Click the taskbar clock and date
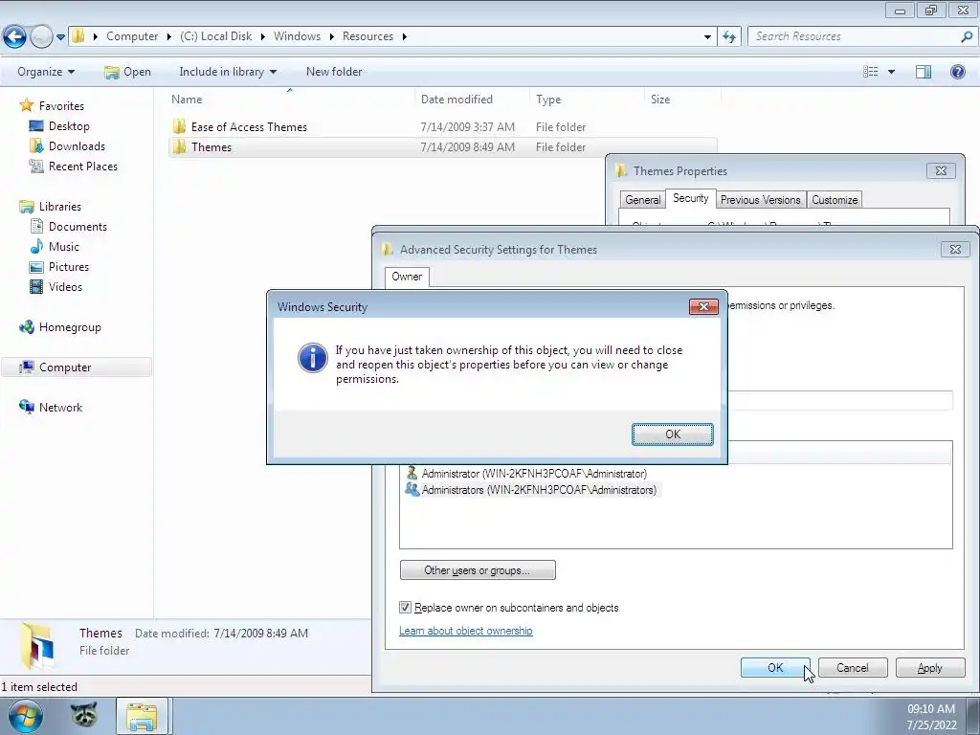Viewport: 980px width, 735px height. click(931, 717)
